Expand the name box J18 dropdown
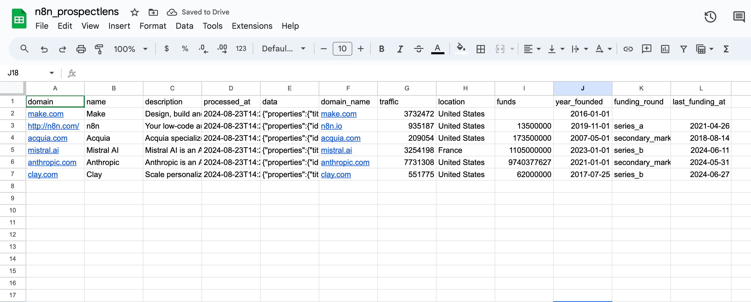 (51, 73)
